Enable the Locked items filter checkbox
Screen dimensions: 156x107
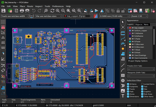[x=142, y=84]
